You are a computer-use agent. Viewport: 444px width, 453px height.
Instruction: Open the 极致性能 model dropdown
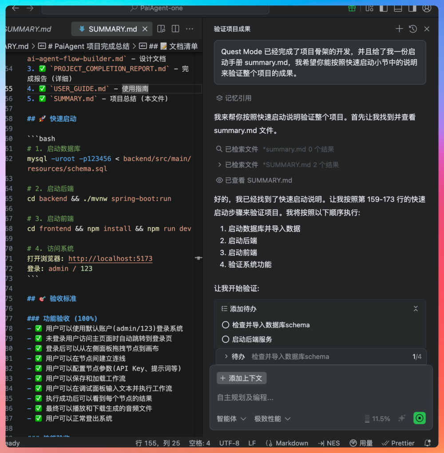(x=272, y=418)
